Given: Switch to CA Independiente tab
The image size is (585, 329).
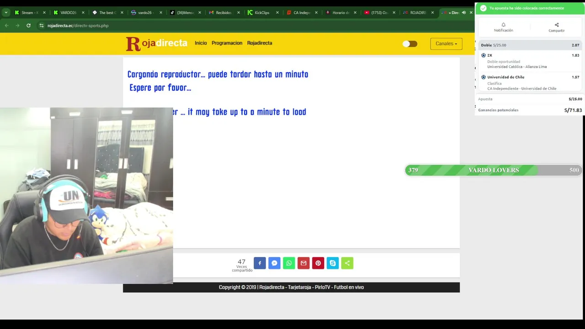Looking at the screenshot, I should coord(301,13).
